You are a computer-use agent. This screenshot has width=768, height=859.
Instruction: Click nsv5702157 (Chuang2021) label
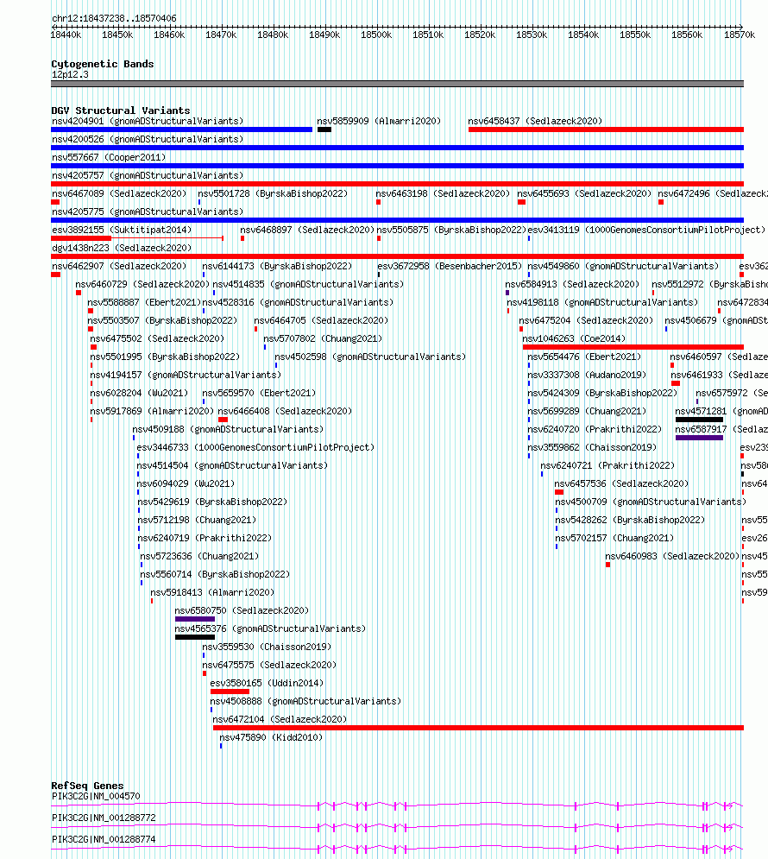pyautogui.click(x=614, y=538)
